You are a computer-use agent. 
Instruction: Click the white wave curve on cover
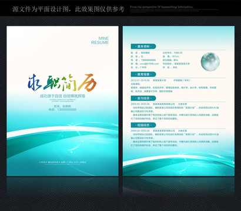(62, 131)
